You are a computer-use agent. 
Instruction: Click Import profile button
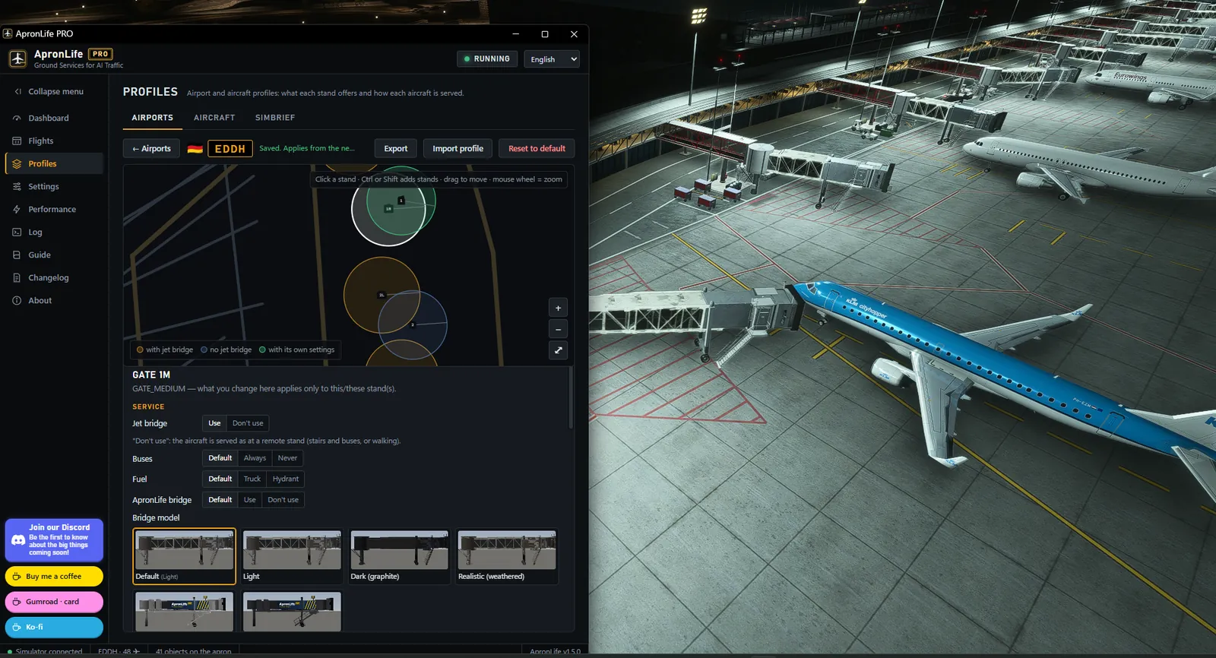point(458,149)
